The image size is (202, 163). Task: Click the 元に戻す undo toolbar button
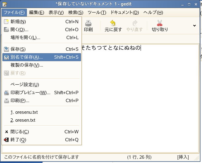pyautogui.click(x=113, y=26)
